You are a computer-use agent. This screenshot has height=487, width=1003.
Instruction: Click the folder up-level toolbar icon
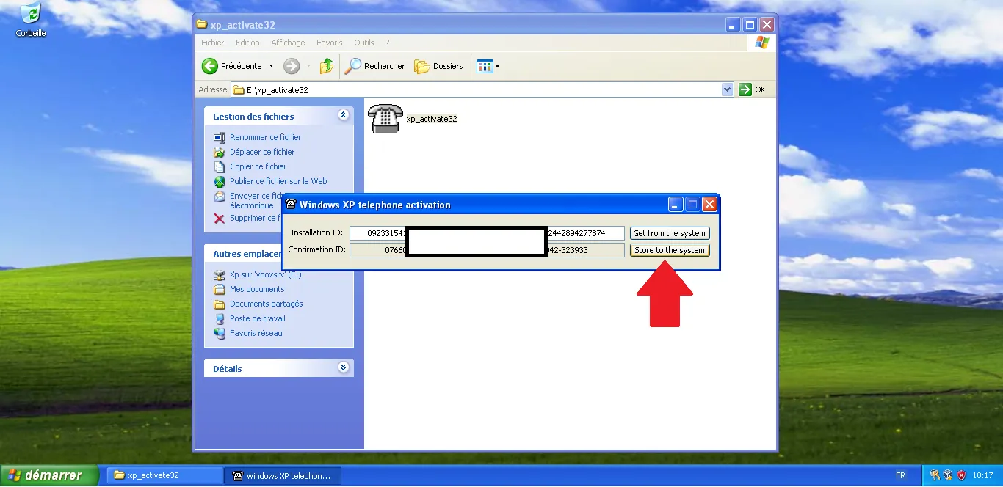click(x=327, y=66)
